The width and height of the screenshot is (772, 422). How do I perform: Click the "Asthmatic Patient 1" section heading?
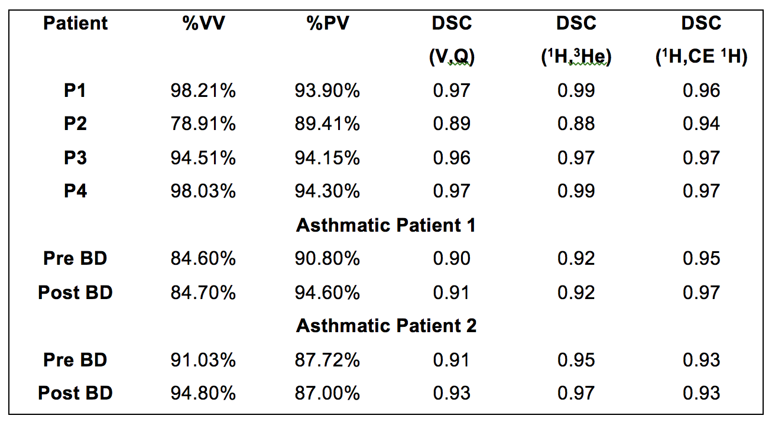pyautogui.click(x=386, y=225)
